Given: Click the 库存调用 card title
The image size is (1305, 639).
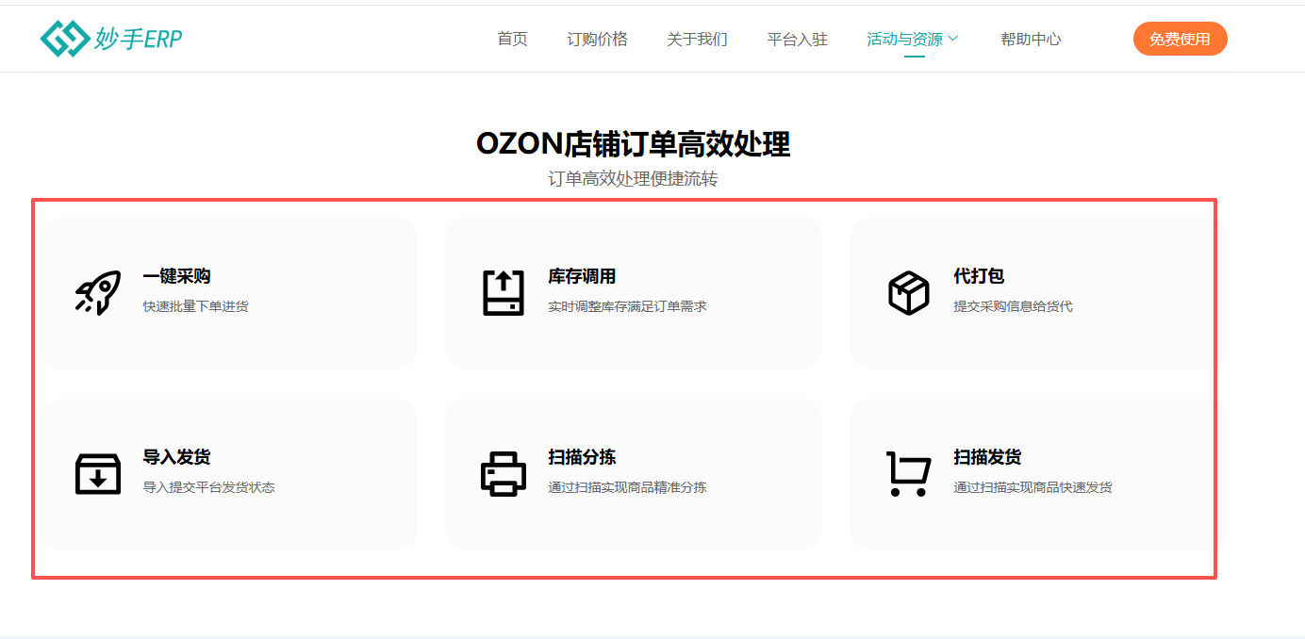Looking at the screenshot, I should (582, 276).
